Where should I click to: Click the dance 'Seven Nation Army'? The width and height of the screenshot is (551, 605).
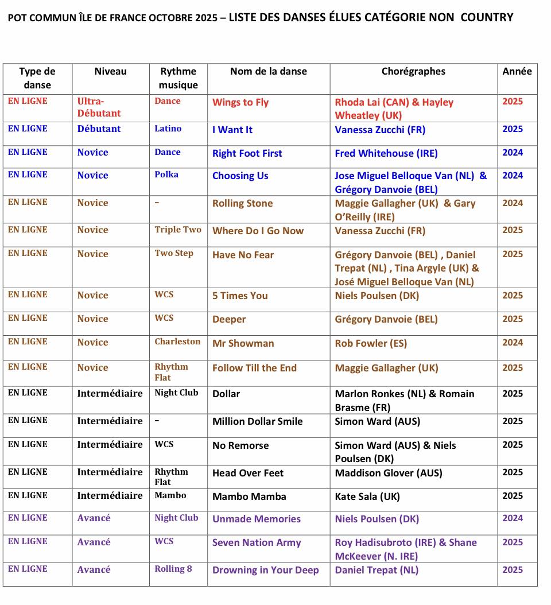(257, 543)
